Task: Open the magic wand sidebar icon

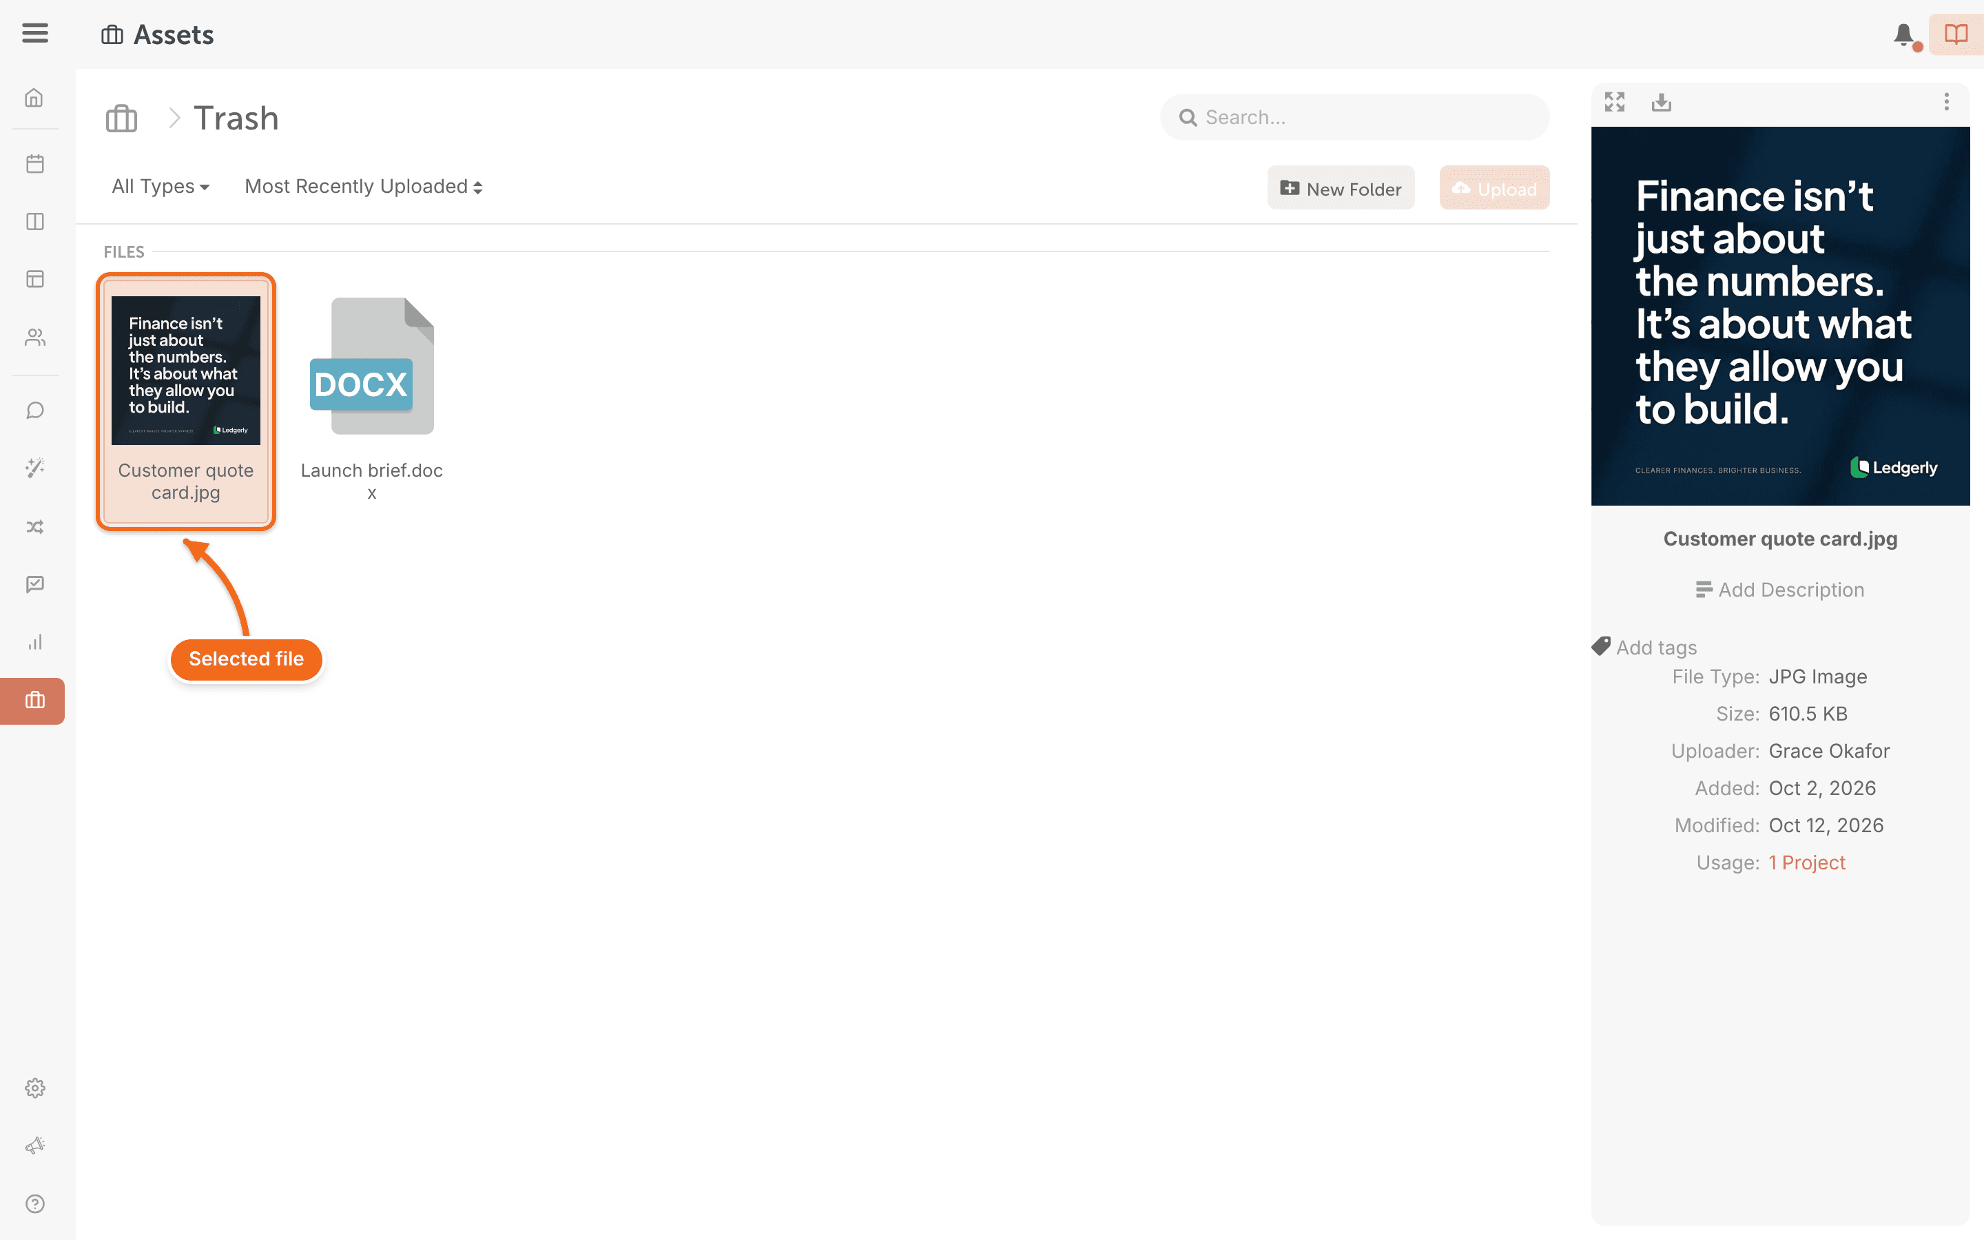Action: point(34,468)
